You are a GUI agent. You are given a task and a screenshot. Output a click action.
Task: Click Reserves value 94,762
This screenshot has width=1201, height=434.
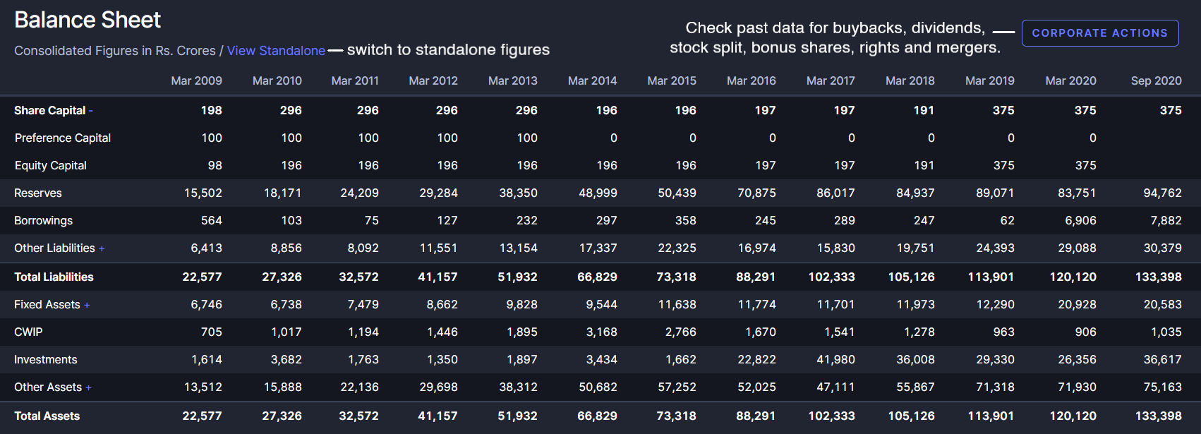pos(1162,193)
